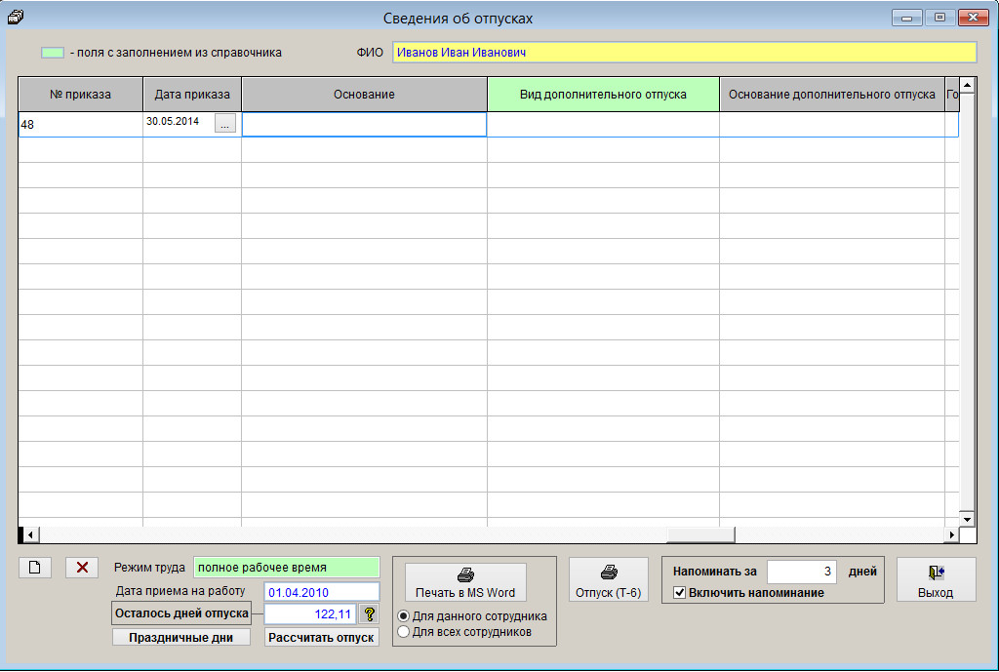Click the Режим труда green field
The width and height of the screenshot is (999, 672).
pos(286,567)
